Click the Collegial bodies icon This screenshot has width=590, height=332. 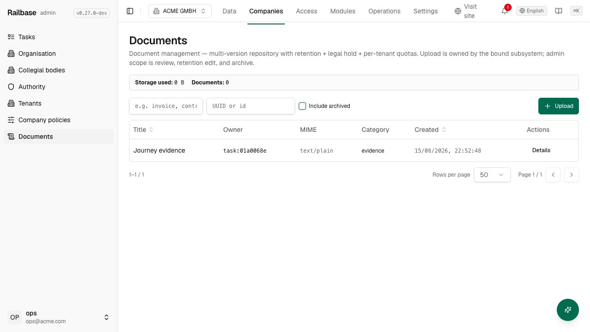click(x=11, y=70)
